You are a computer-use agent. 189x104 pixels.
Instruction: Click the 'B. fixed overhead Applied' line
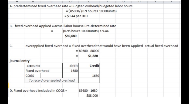(x=63, y=26)
